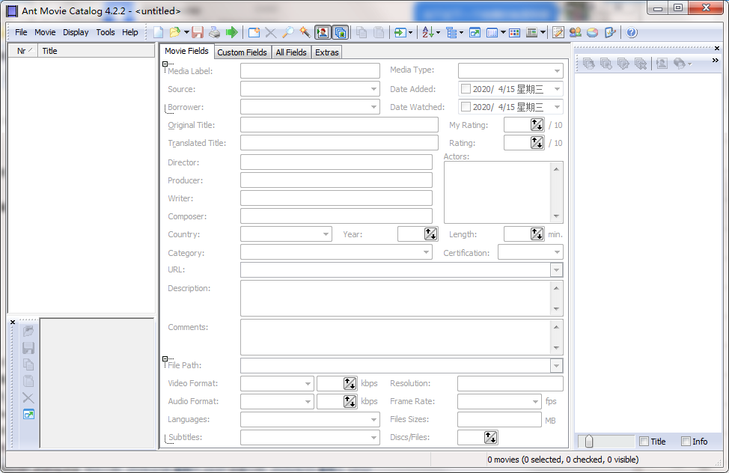Delete movie with the X toolbar icon
This screenshot has height=473, width=729.
(271, 33)
